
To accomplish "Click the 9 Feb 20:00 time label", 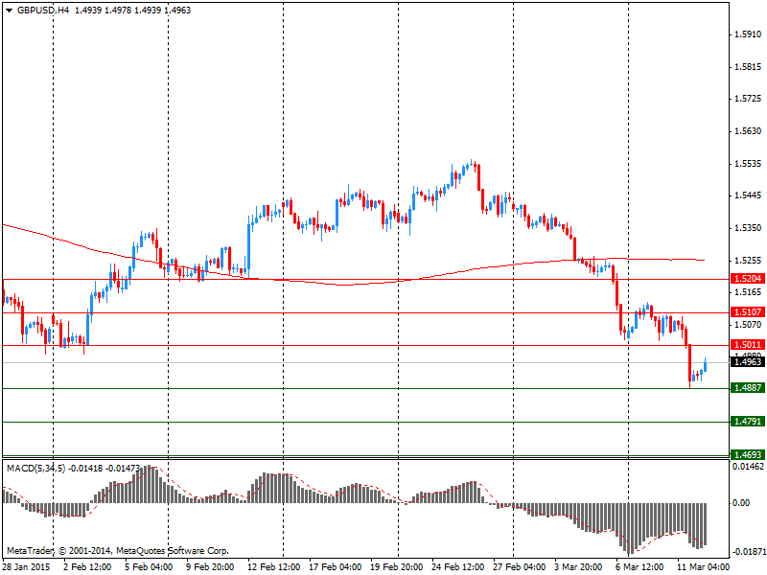I will [210, 567].
